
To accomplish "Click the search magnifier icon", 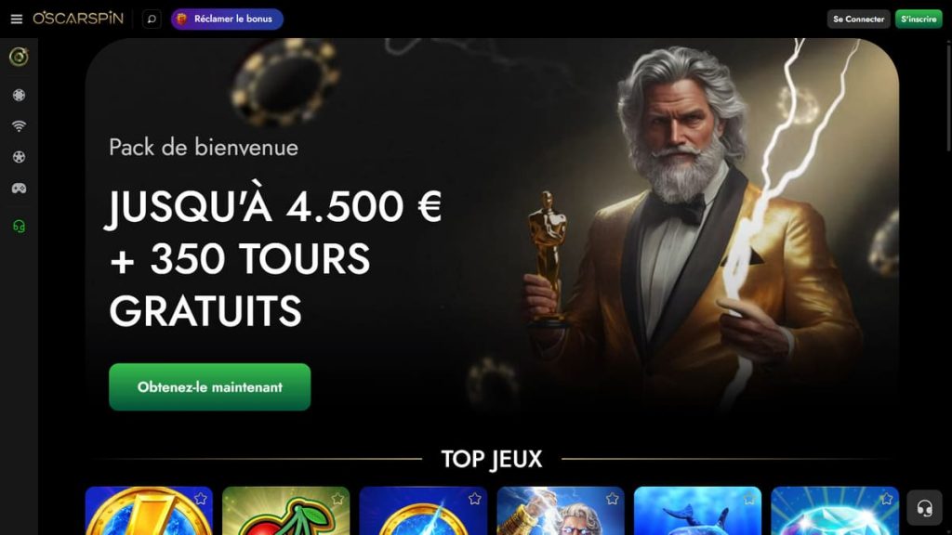I will [152, 19].
